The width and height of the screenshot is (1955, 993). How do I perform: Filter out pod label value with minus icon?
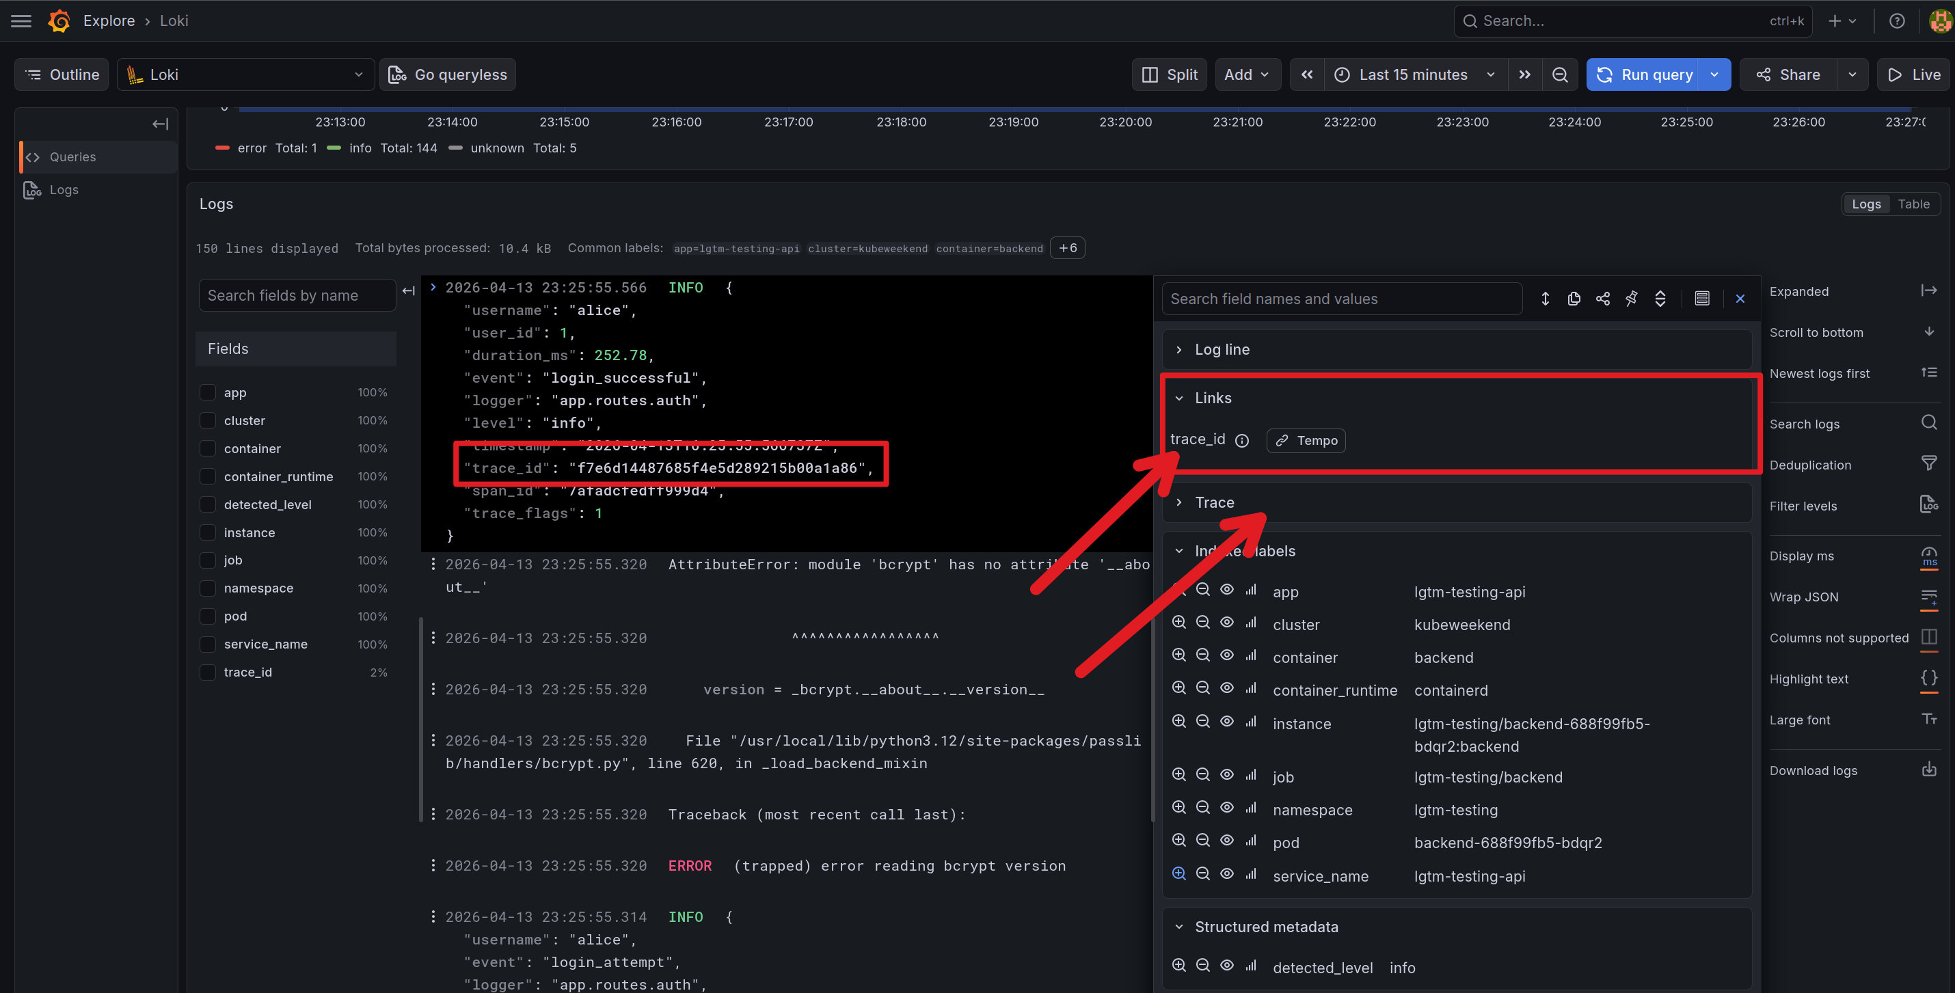(x=1203, y=841)
